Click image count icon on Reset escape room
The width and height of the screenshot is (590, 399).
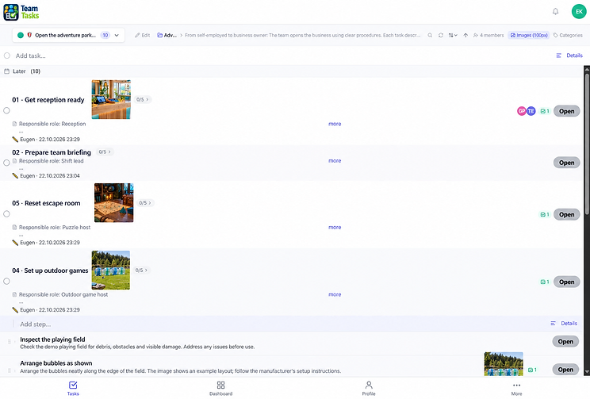coord(545,214)
